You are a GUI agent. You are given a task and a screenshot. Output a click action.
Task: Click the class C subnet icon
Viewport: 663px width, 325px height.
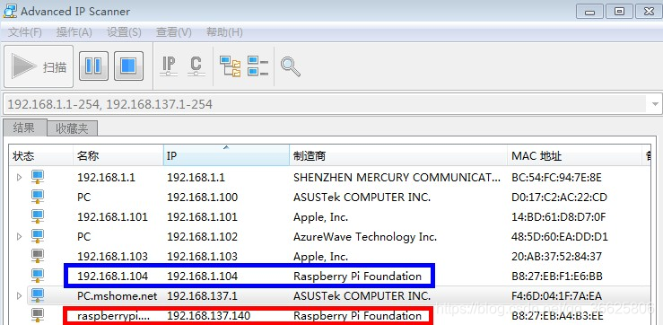tap(196, 66)
